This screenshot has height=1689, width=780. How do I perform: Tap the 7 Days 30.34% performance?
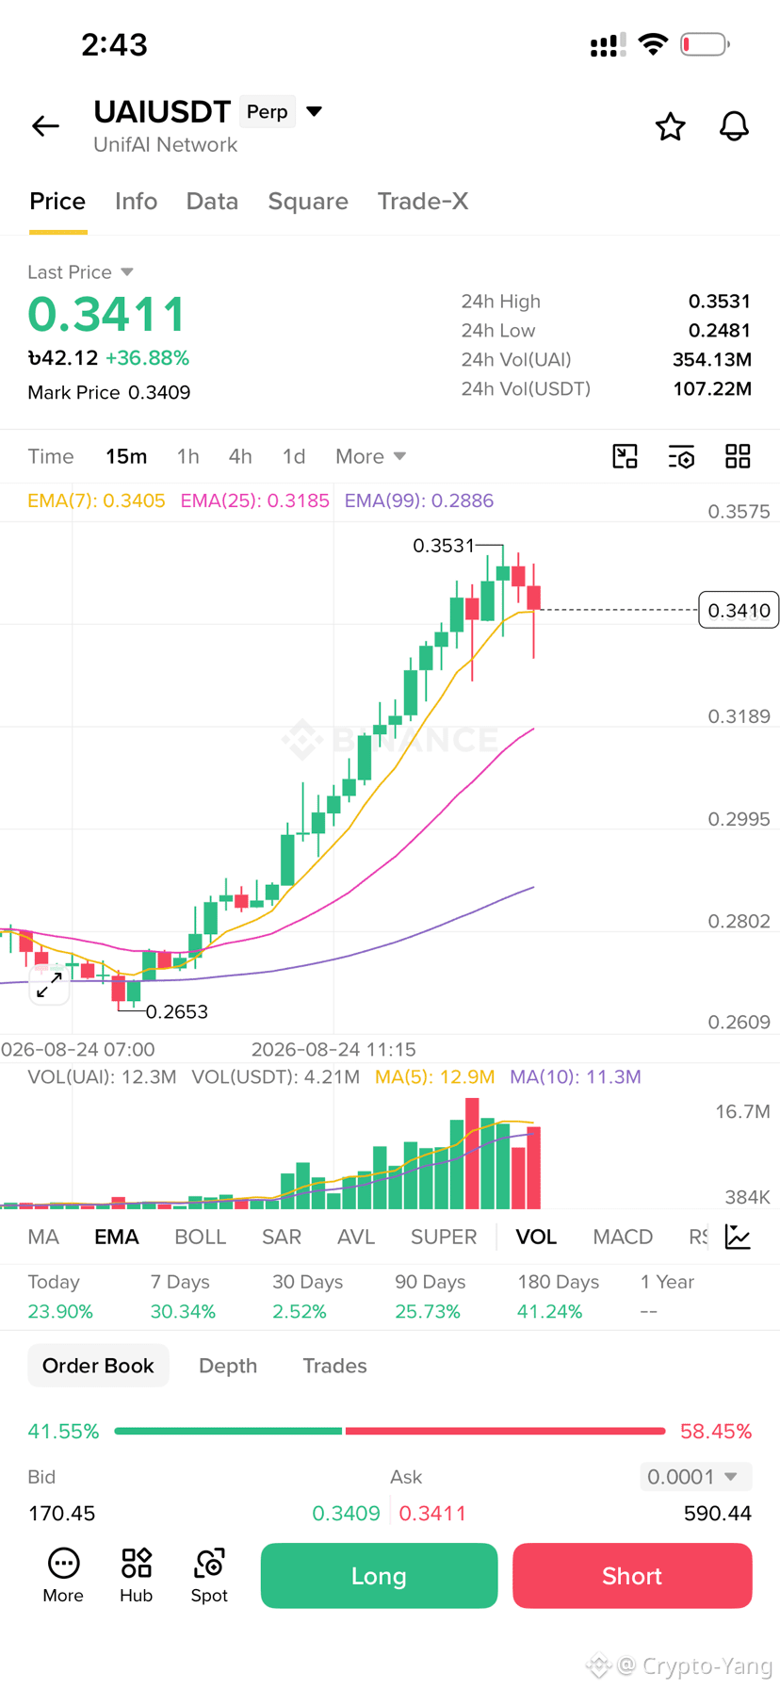183,1297
